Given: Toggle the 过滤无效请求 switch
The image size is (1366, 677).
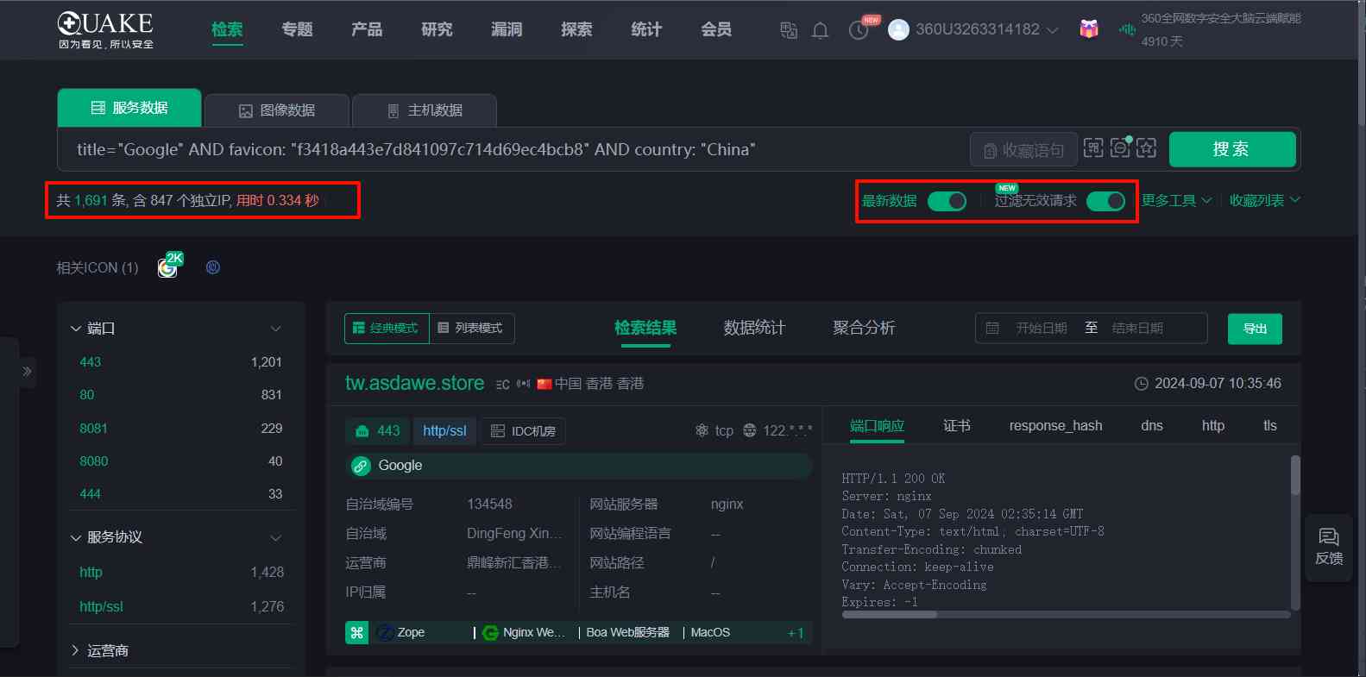Looking at the screenshot, I should pos(1105,201).
